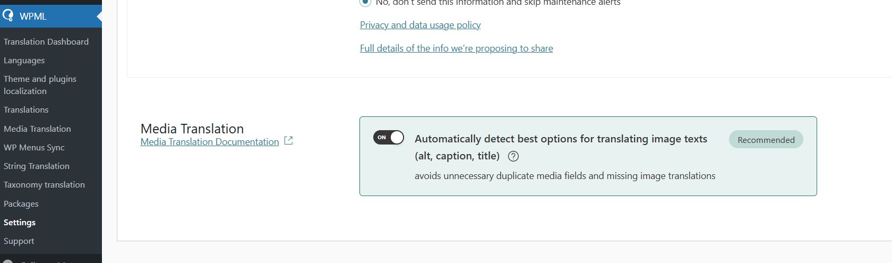Toggle the automatic image text detection switch
This screenshot has width=892, height=263.
click(x=389, y=138)
